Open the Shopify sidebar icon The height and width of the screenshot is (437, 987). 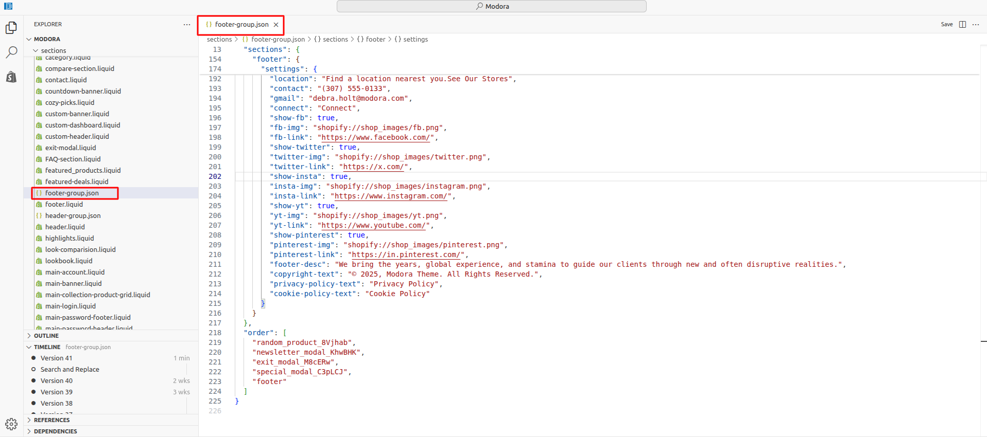[x=11, y=77]
